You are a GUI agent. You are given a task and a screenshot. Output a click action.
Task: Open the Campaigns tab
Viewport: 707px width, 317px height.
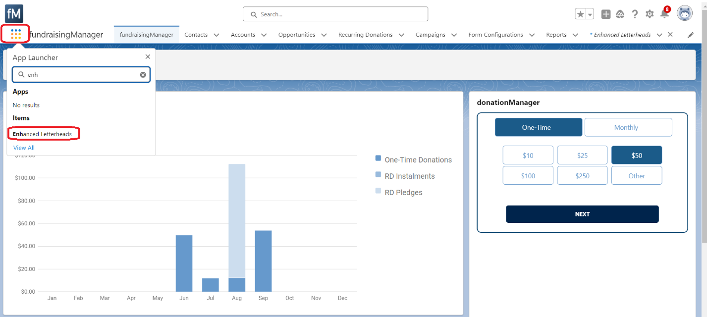(431, 35)
